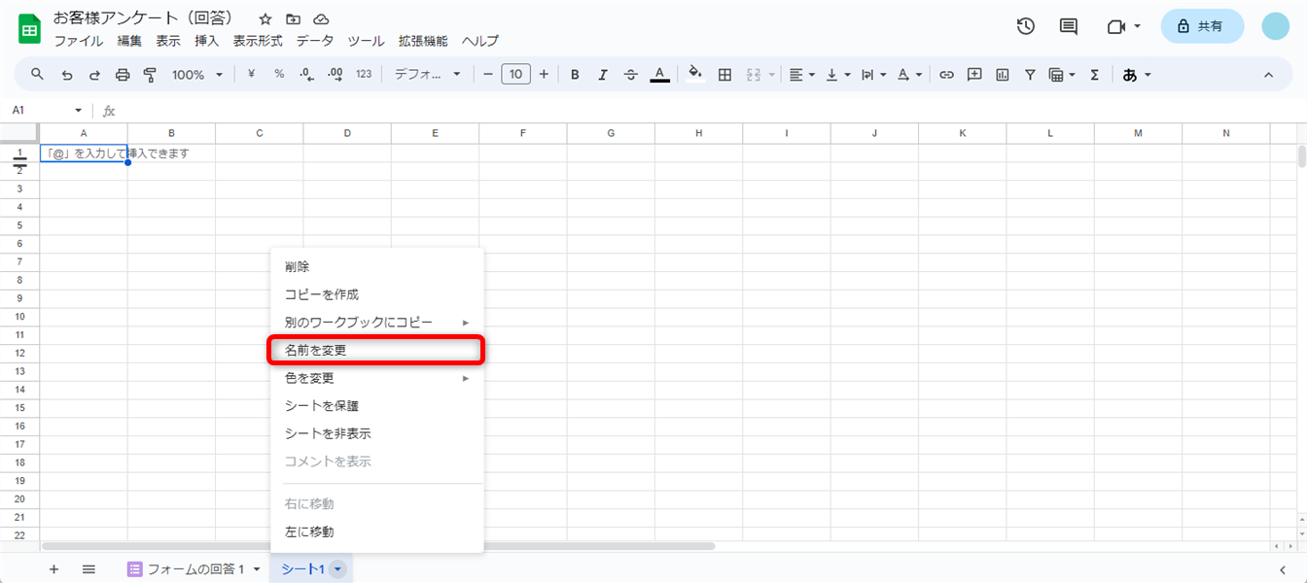Screen dimensions: 1307x583
Task: Open the 挿入 menu
Action: coord(207,41)
